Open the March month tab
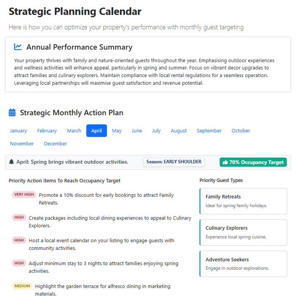This screenshot has height=301, width=296. point(74,131)
